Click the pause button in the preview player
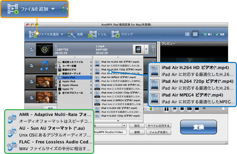The height and width of the screenshot is (154, 237). [x=166, y=109]
